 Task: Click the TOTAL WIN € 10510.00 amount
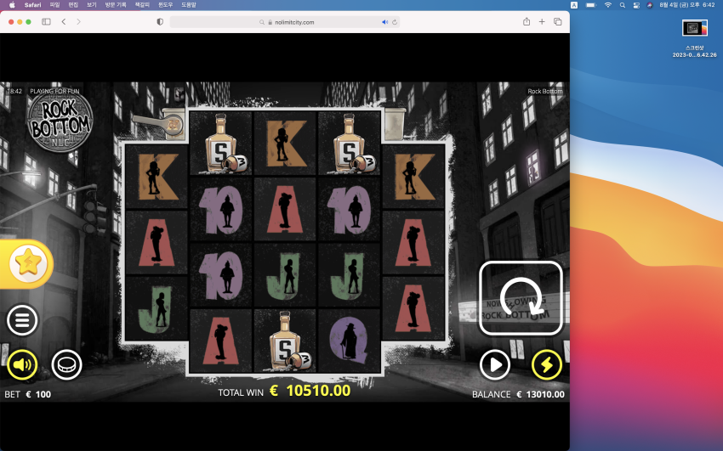tap(284, 392)
